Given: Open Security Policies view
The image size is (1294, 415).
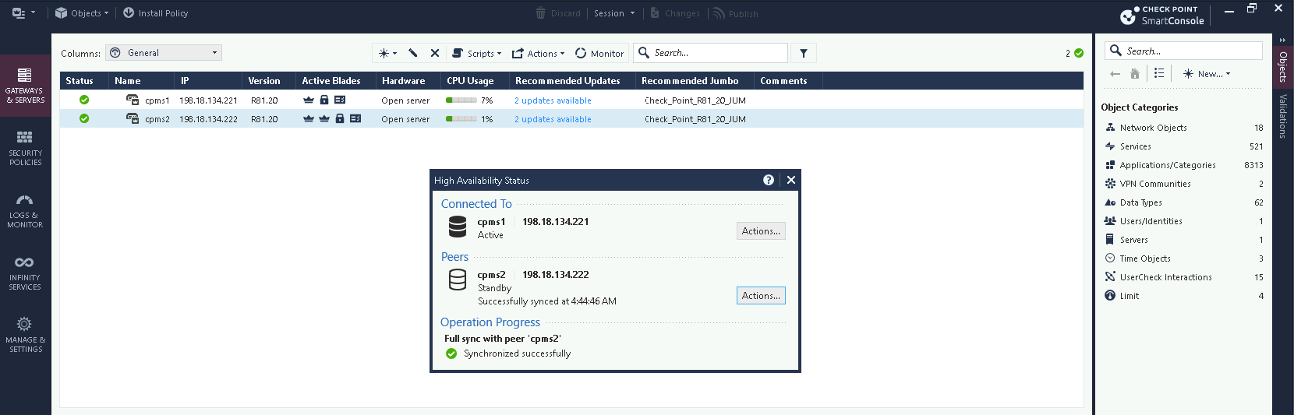Looking at the screenshot, I should (x=25, y=147).
